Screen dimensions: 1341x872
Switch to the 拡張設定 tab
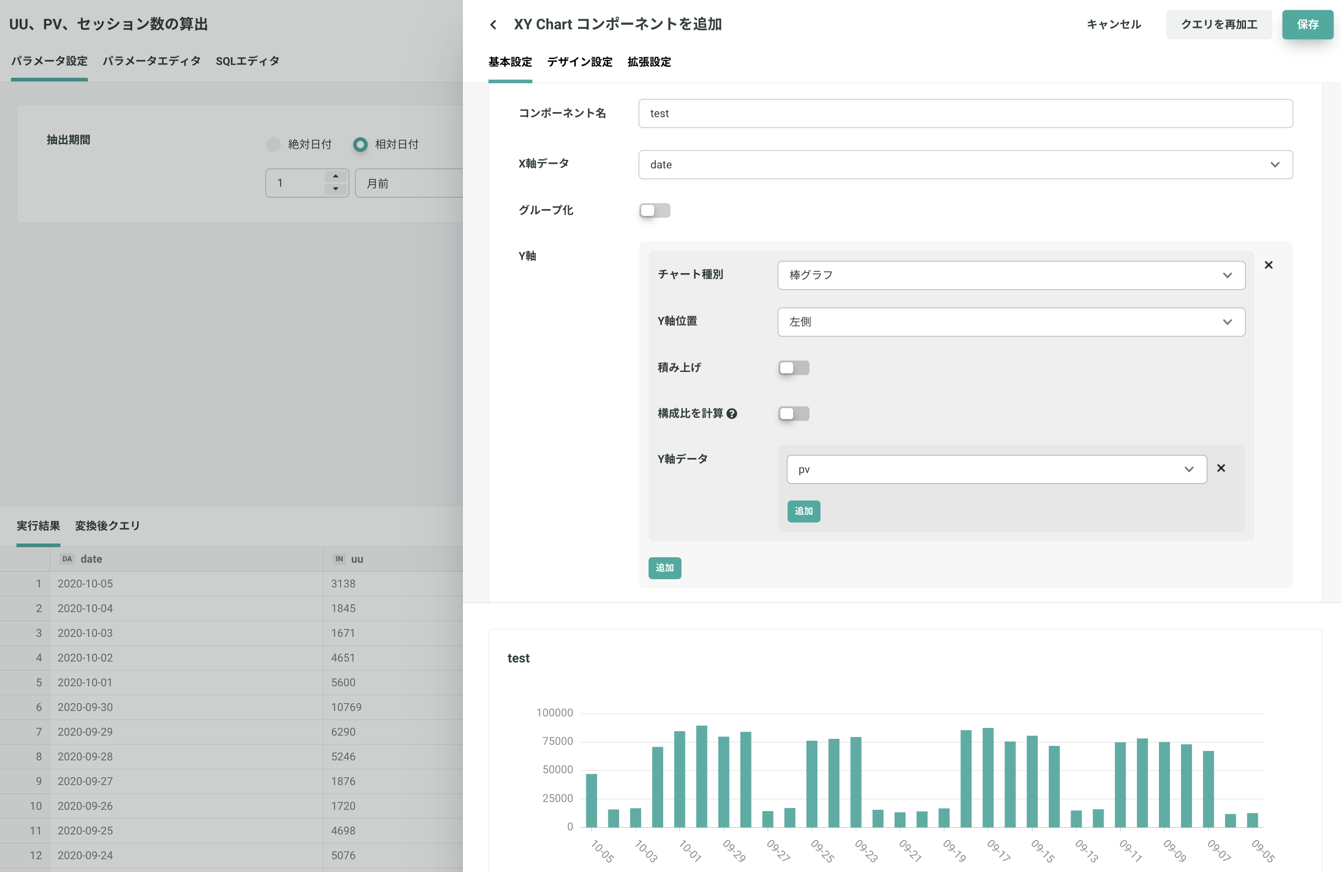[x=649, y=62]
